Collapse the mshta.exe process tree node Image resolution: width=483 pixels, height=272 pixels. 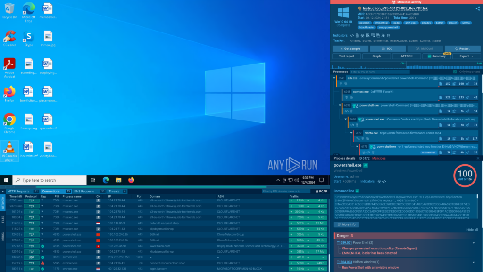pyautogui.click(x=352, y=133)
